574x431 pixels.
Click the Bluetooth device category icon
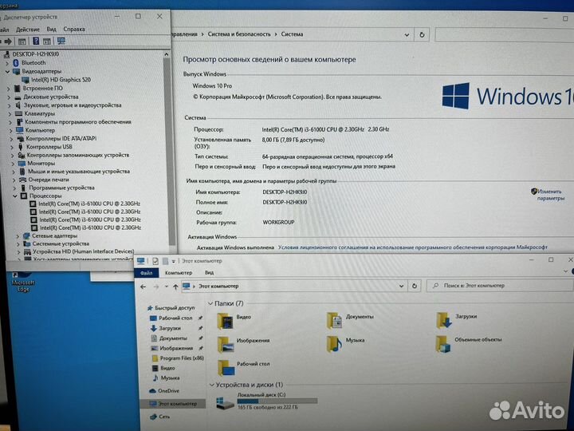16,63
